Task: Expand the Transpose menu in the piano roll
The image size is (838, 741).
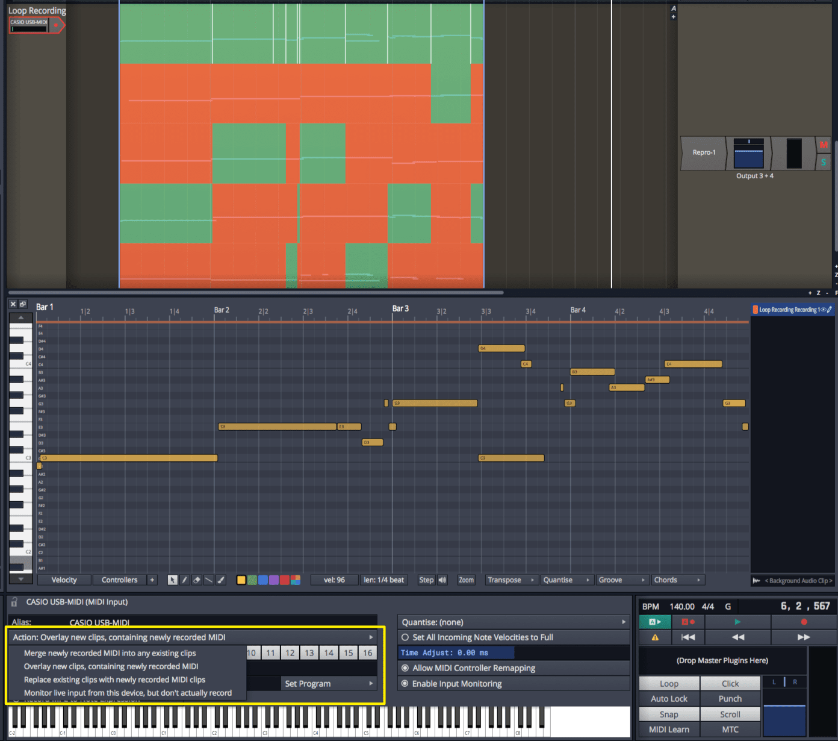Action: click(x=511, y=580)
